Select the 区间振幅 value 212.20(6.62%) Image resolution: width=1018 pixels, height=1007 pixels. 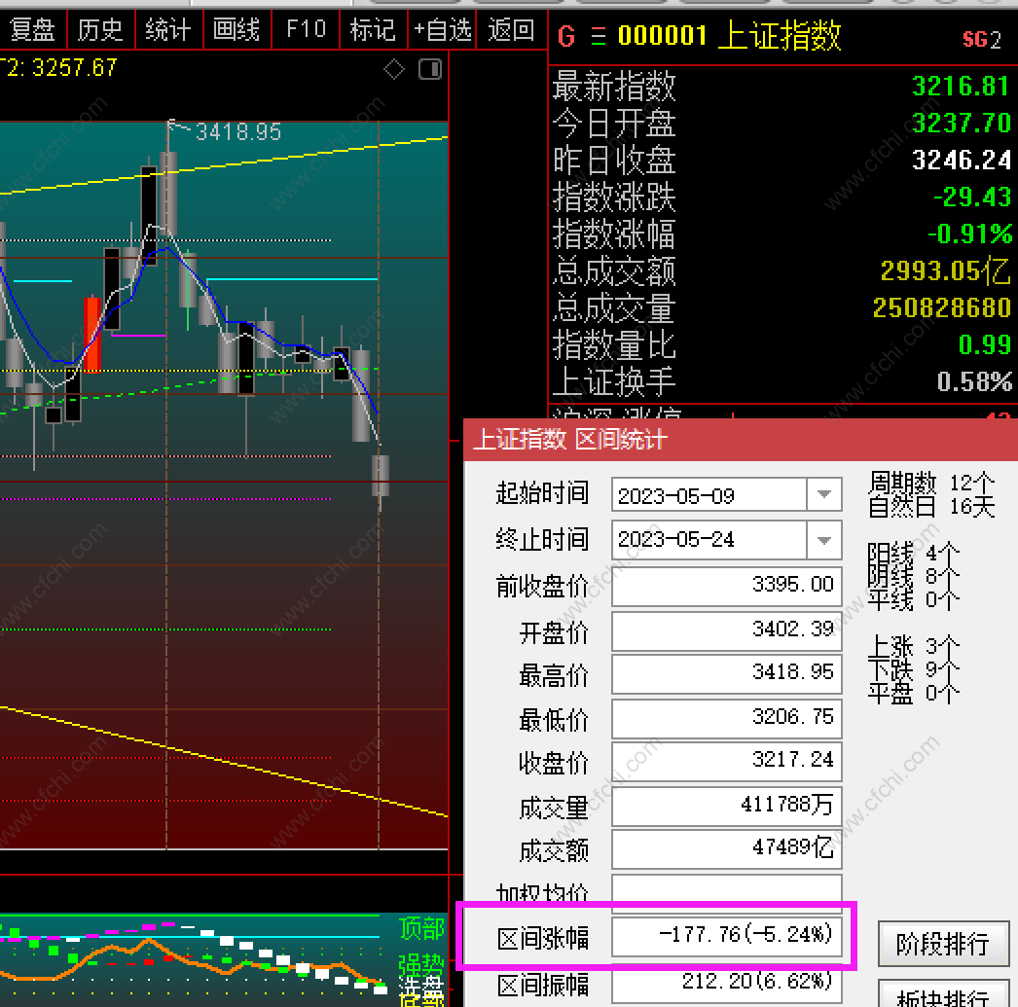(x=726, y=983)
